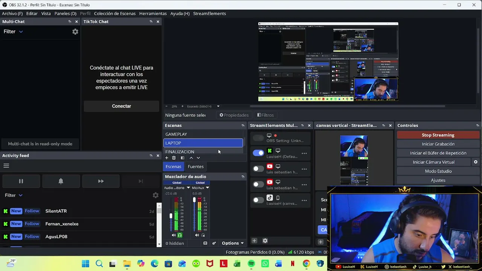Move the selected scene up
The height and width of the screenshot is (271, 482).
(191, 158)
